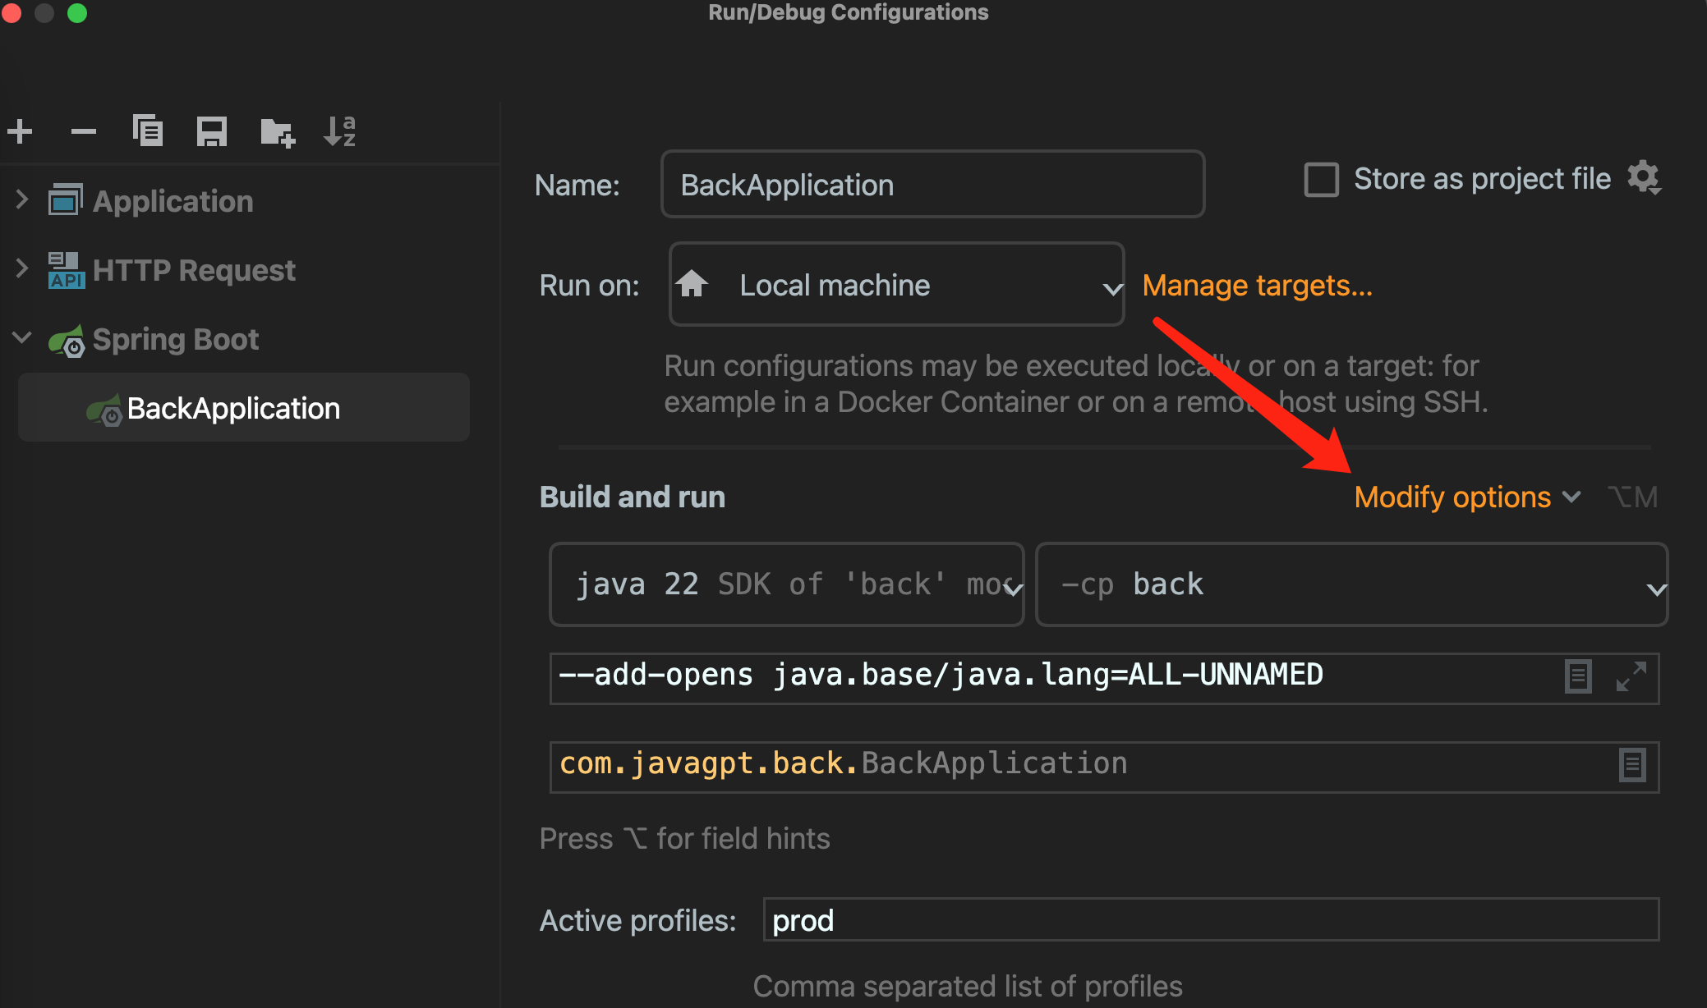Viewport: 1707px width, 1008px height.
Task: Click the Sort Configurations alphabetically icon
Action: pyautogui.click(x=339, y=131)
